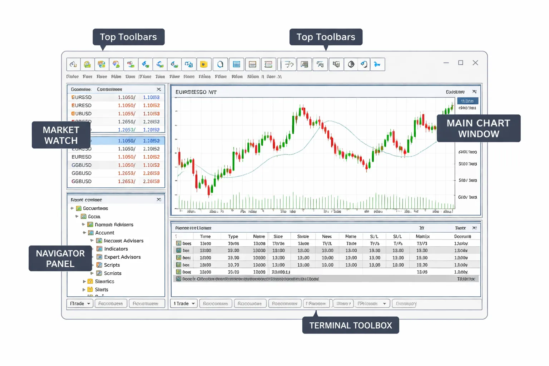The image size is (549, 366).
Task: Click the empty circle outline toolbar icon
Action: (220, 64)
